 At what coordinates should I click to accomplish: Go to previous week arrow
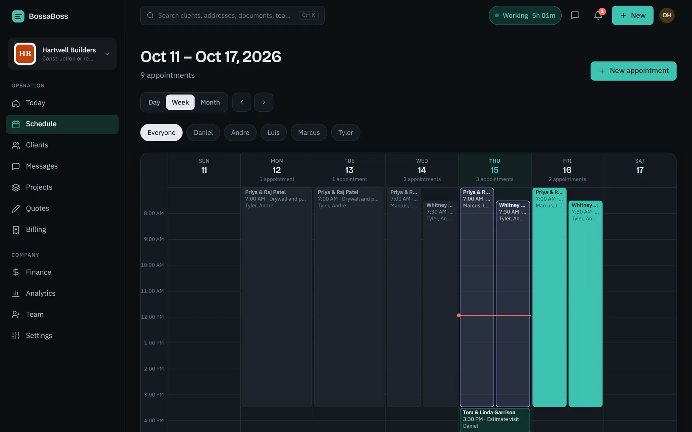(x=242, y=102)
